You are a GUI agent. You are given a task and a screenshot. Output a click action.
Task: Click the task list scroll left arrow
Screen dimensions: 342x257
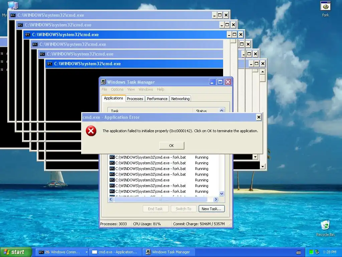[x=111, y=199]
